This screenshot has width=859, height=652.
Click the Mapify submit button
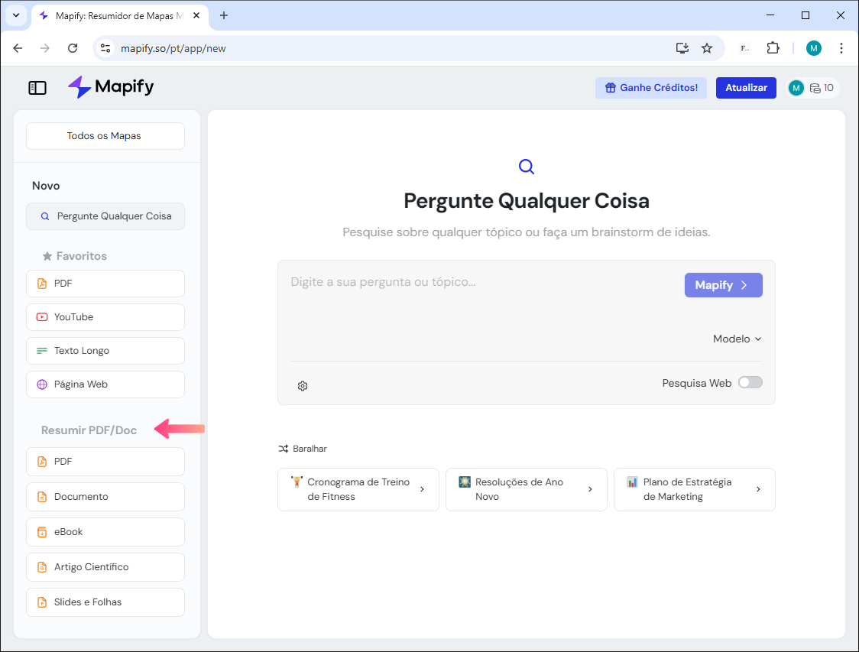[x=723, y=285]
